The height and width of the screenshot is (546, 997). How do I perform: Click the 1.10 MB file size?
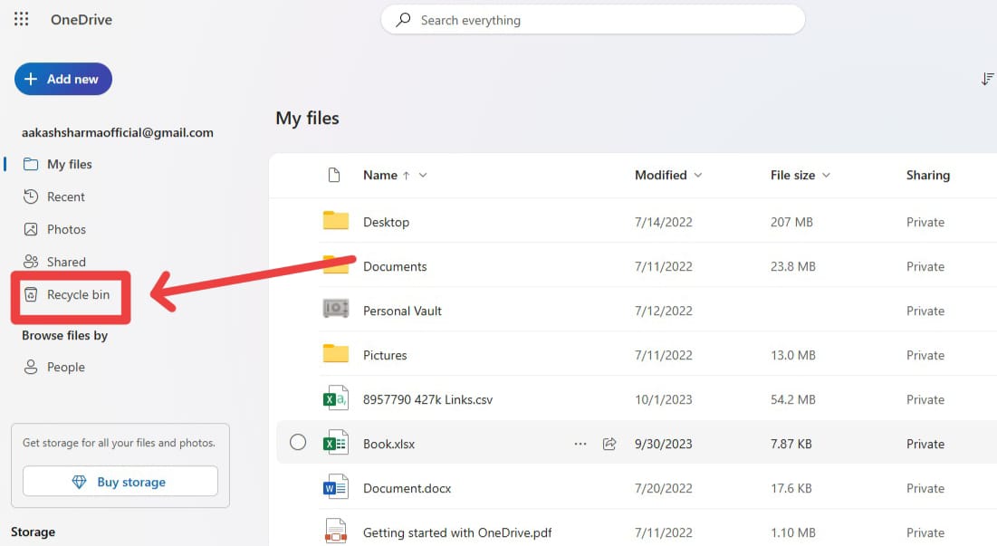(x=793, y=532)
